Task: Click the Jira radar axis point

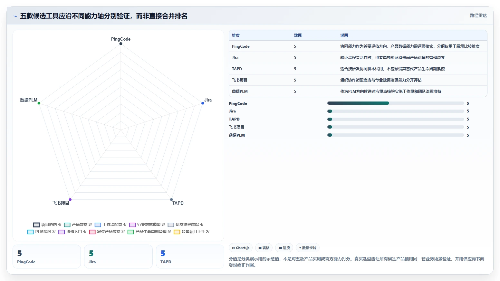Action: (x=203, y=103)
